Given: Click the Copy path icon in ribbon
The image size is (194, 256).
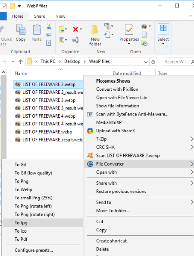Looking at the screenshot, I should click(x=49, y=35).
